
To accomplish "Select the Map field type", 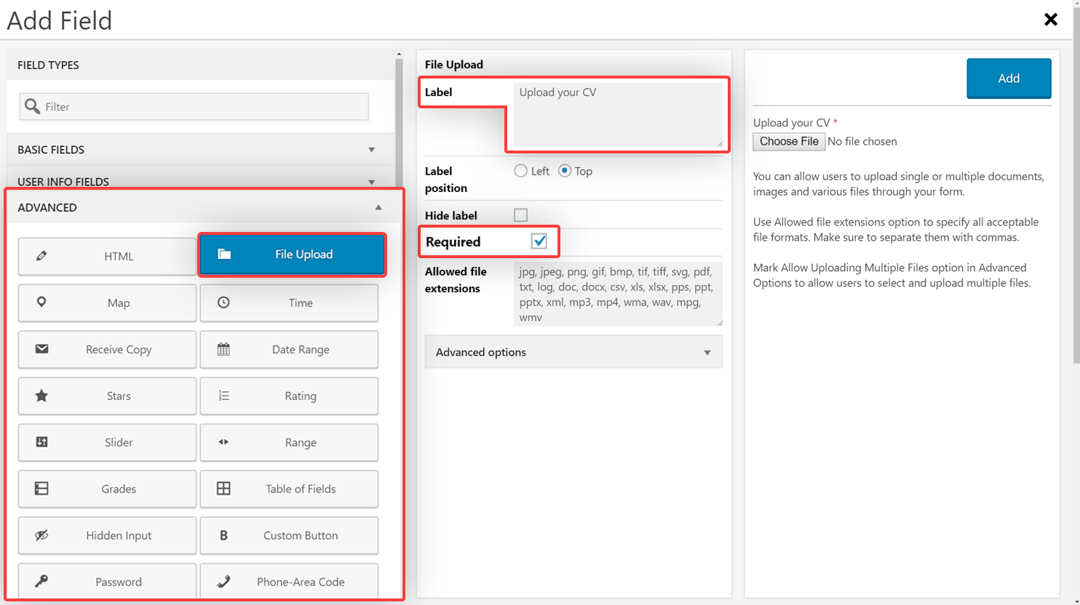I will click(107, 302).
